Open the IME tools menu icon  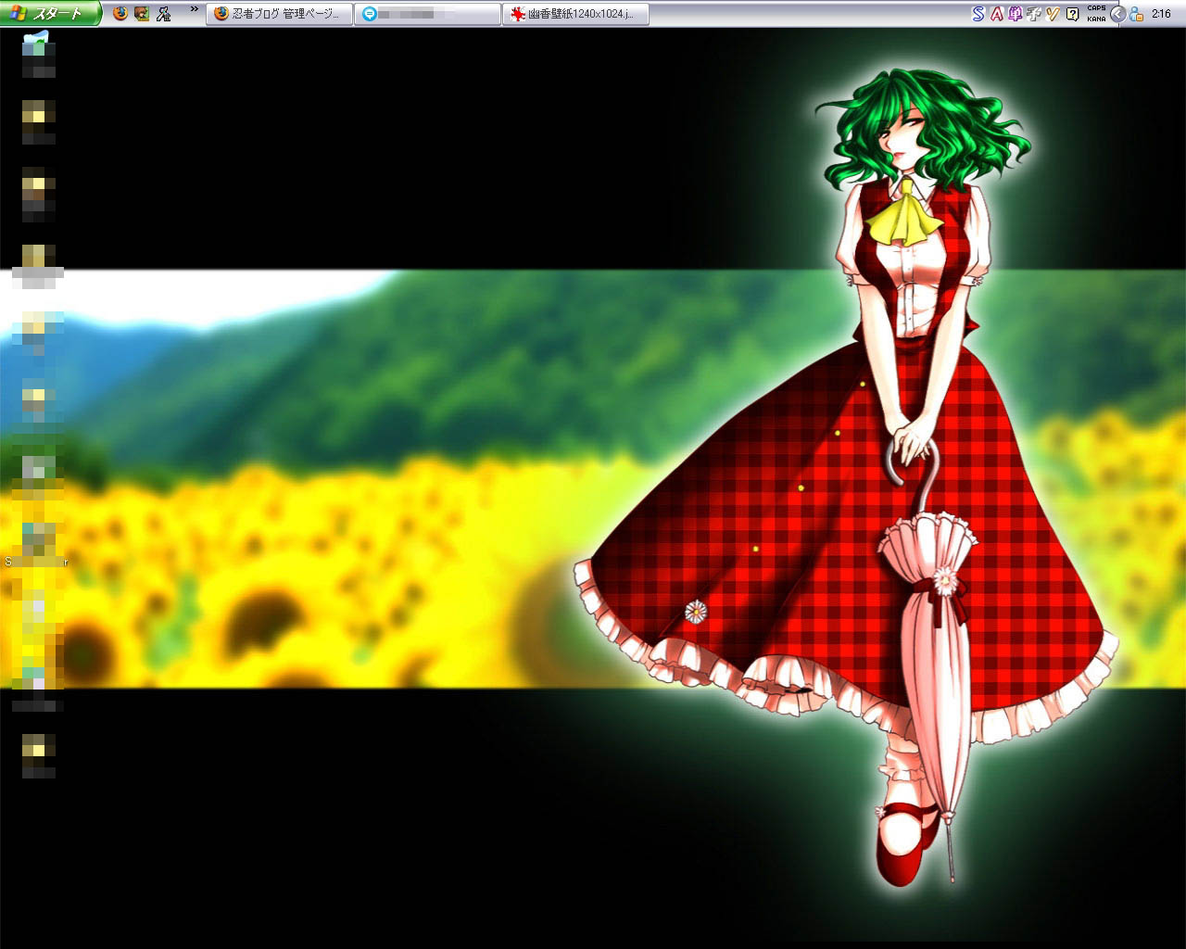click(x=1053, y=14)
